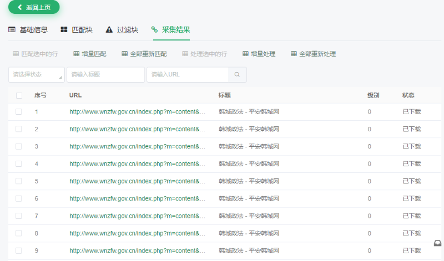Open the URL link in row 7
This screenshot has height=261, width=444.
pyautogui.click(x=137, y=216)
